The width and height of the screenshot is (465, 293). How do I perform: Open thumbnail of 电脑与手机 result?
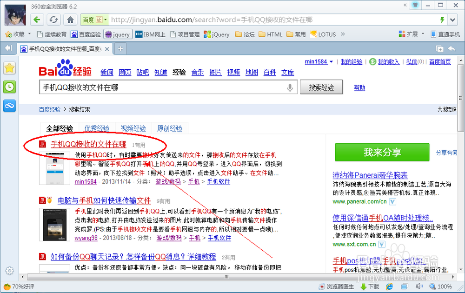click(54, 225)
